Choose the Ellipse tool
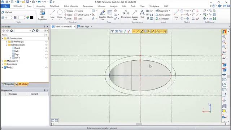Screen dimensions: 231x130 point(69,11)
